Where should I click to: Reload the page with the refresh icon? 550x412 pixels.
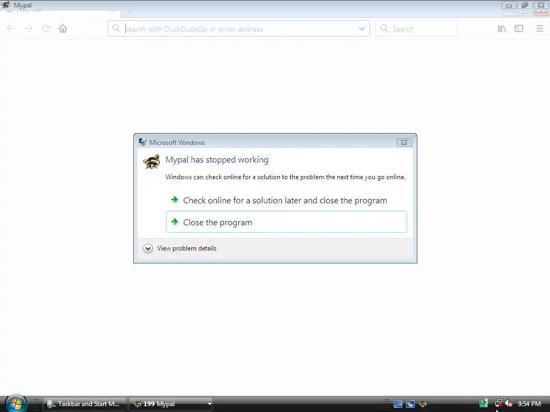pyautogui.click(x=46, y=29)
